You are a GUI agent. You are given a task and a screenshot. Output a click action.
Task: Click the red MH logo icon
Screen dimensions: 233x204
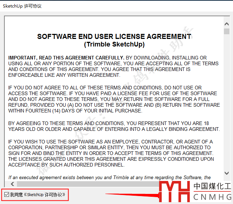[x=175, y=191]
